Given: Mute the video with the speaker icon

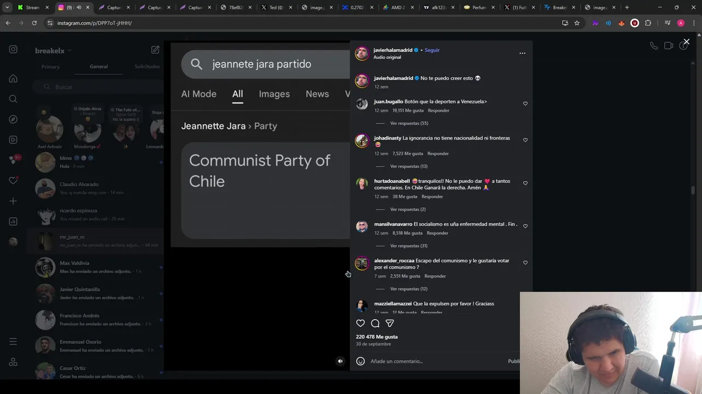Looking at the screenshot, I should [340, 361].
